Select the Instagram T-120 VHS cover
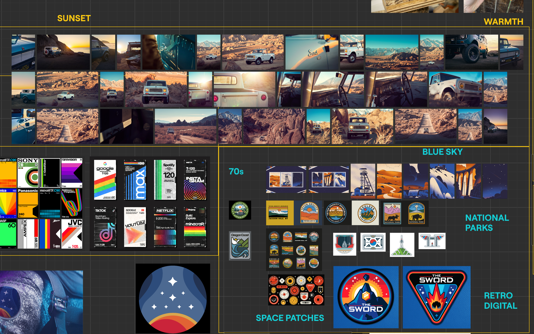 click(x=195, y=180)
